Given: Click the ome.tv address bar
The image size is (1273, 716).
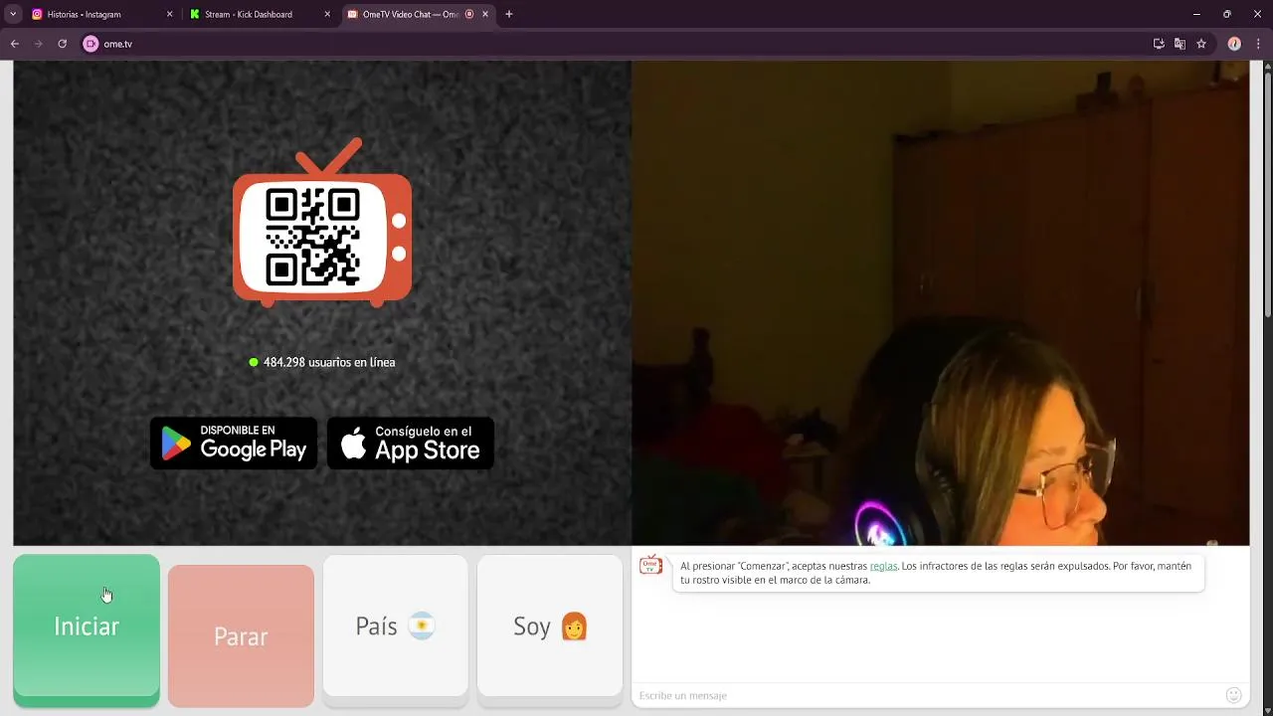Looking at the screenshot, I should pyautogui.click(x=617, y=44).
